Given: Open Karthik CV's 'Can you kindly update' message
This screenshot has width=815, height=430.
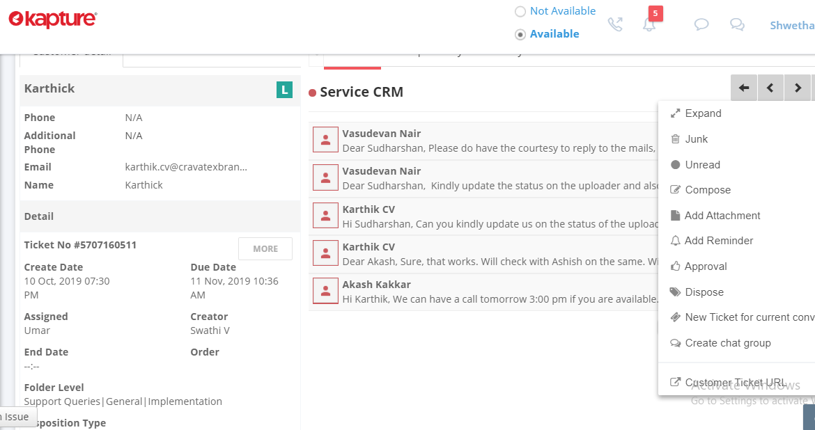Looking at the screenshot, I should click(483, 216).
